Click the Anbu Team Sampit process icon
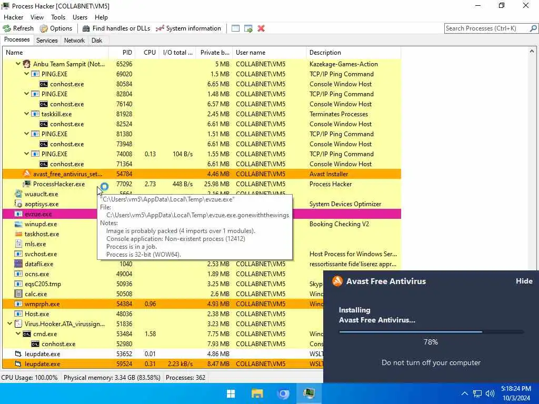This screenshot has height=404, width=539. [x=26, y=64]
